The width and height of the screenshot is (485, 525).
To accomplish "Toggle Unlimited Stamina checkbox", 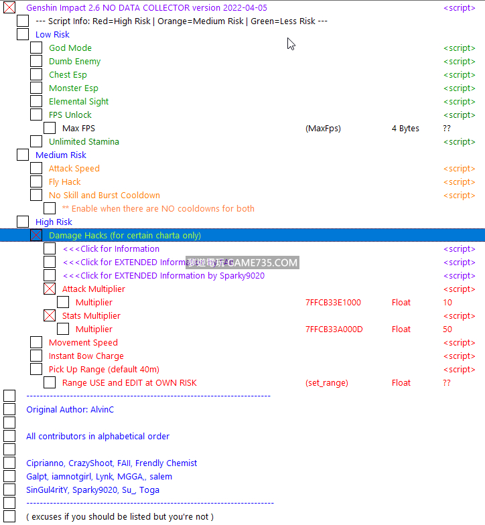I will [x=36, y=142].
